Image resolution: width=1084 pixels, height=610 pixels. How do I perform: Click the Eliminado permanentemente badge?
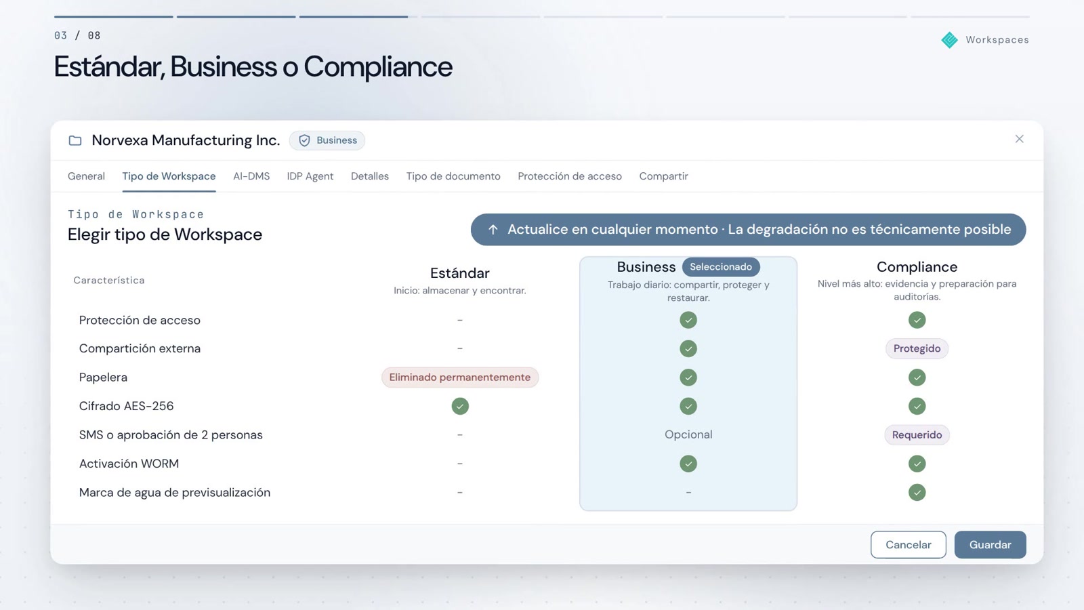460,378
